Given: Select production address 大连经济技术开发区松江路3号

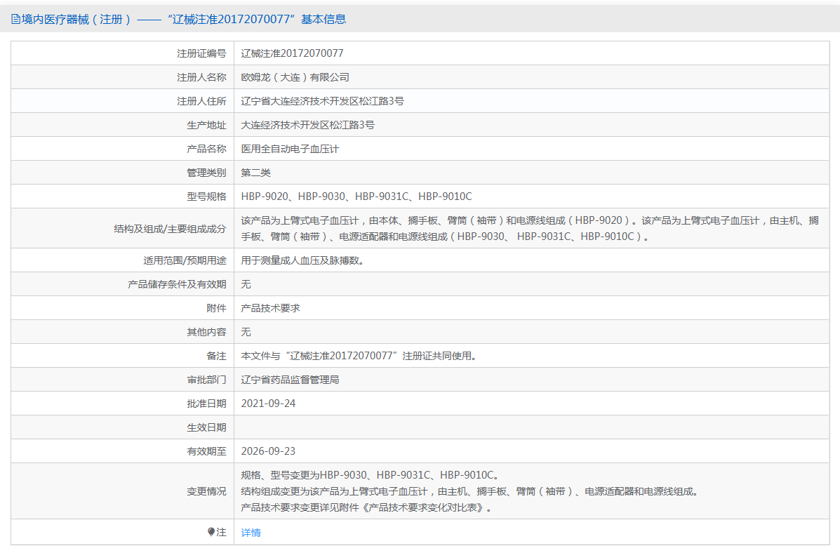Looking at the screenshot, I should point(308,125).
